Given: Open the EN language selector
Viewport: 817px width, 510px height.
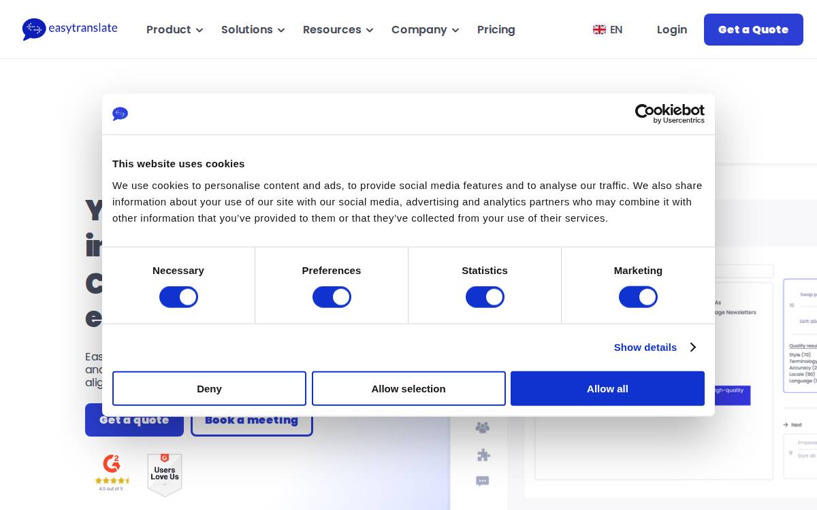Looking at the screenshot, I should [608, 30].
